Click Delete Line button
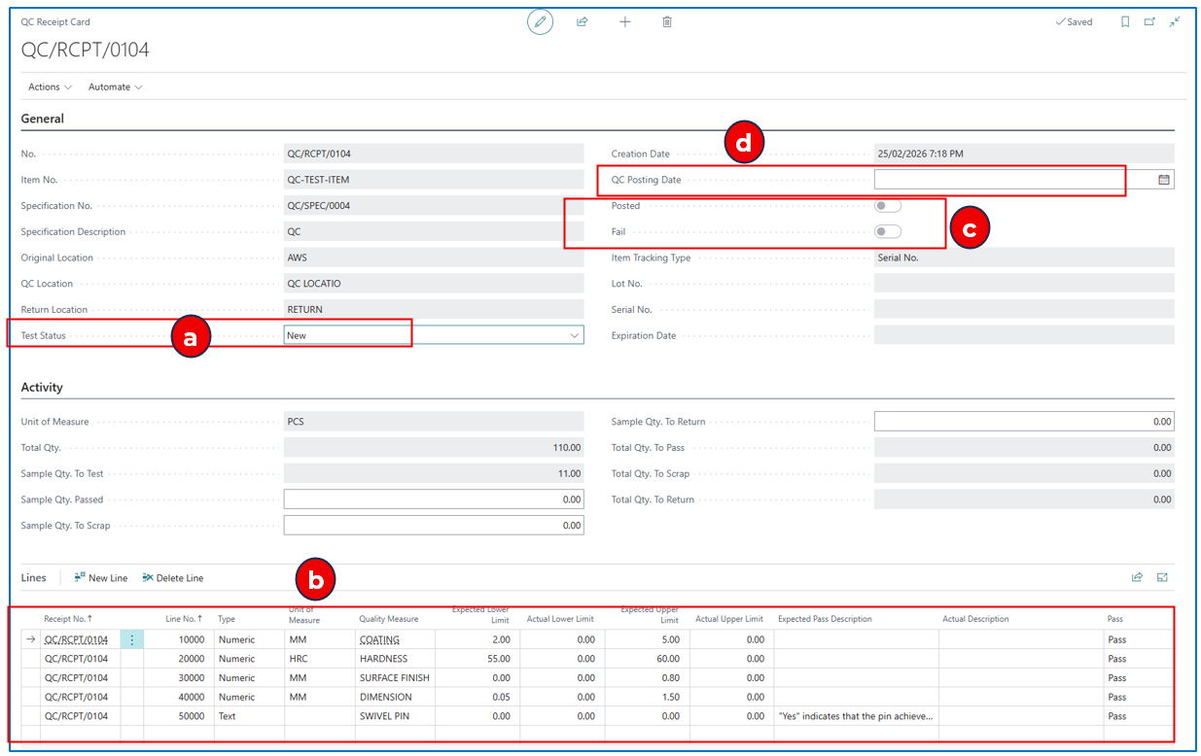The image size is (1201, 756). click(x=173, y=578)
